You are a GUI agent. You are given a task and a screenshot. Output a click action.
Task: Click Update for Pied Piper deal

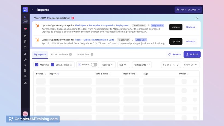pos(176,27)
